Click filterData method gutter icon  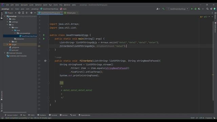45,61
